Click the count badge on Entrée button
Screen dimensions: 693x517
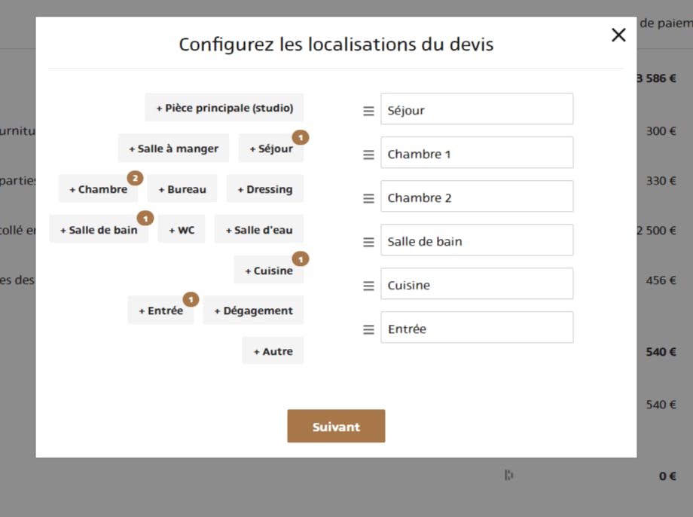[191, 300]
